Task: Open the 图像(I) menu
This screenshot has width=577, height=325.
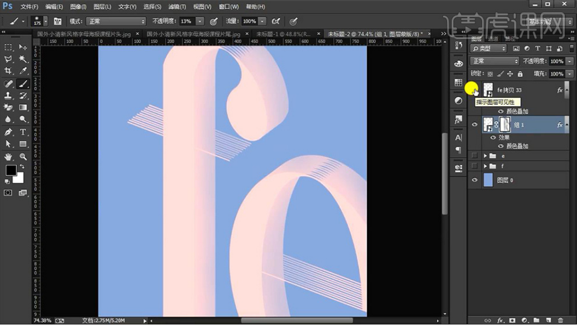Action: (78, 7)
